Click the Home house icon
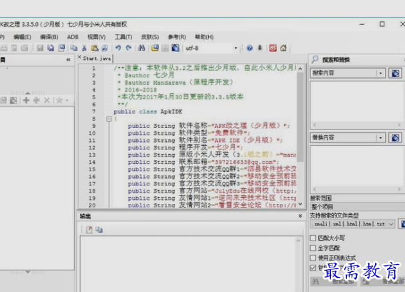 tap(284, 48)
